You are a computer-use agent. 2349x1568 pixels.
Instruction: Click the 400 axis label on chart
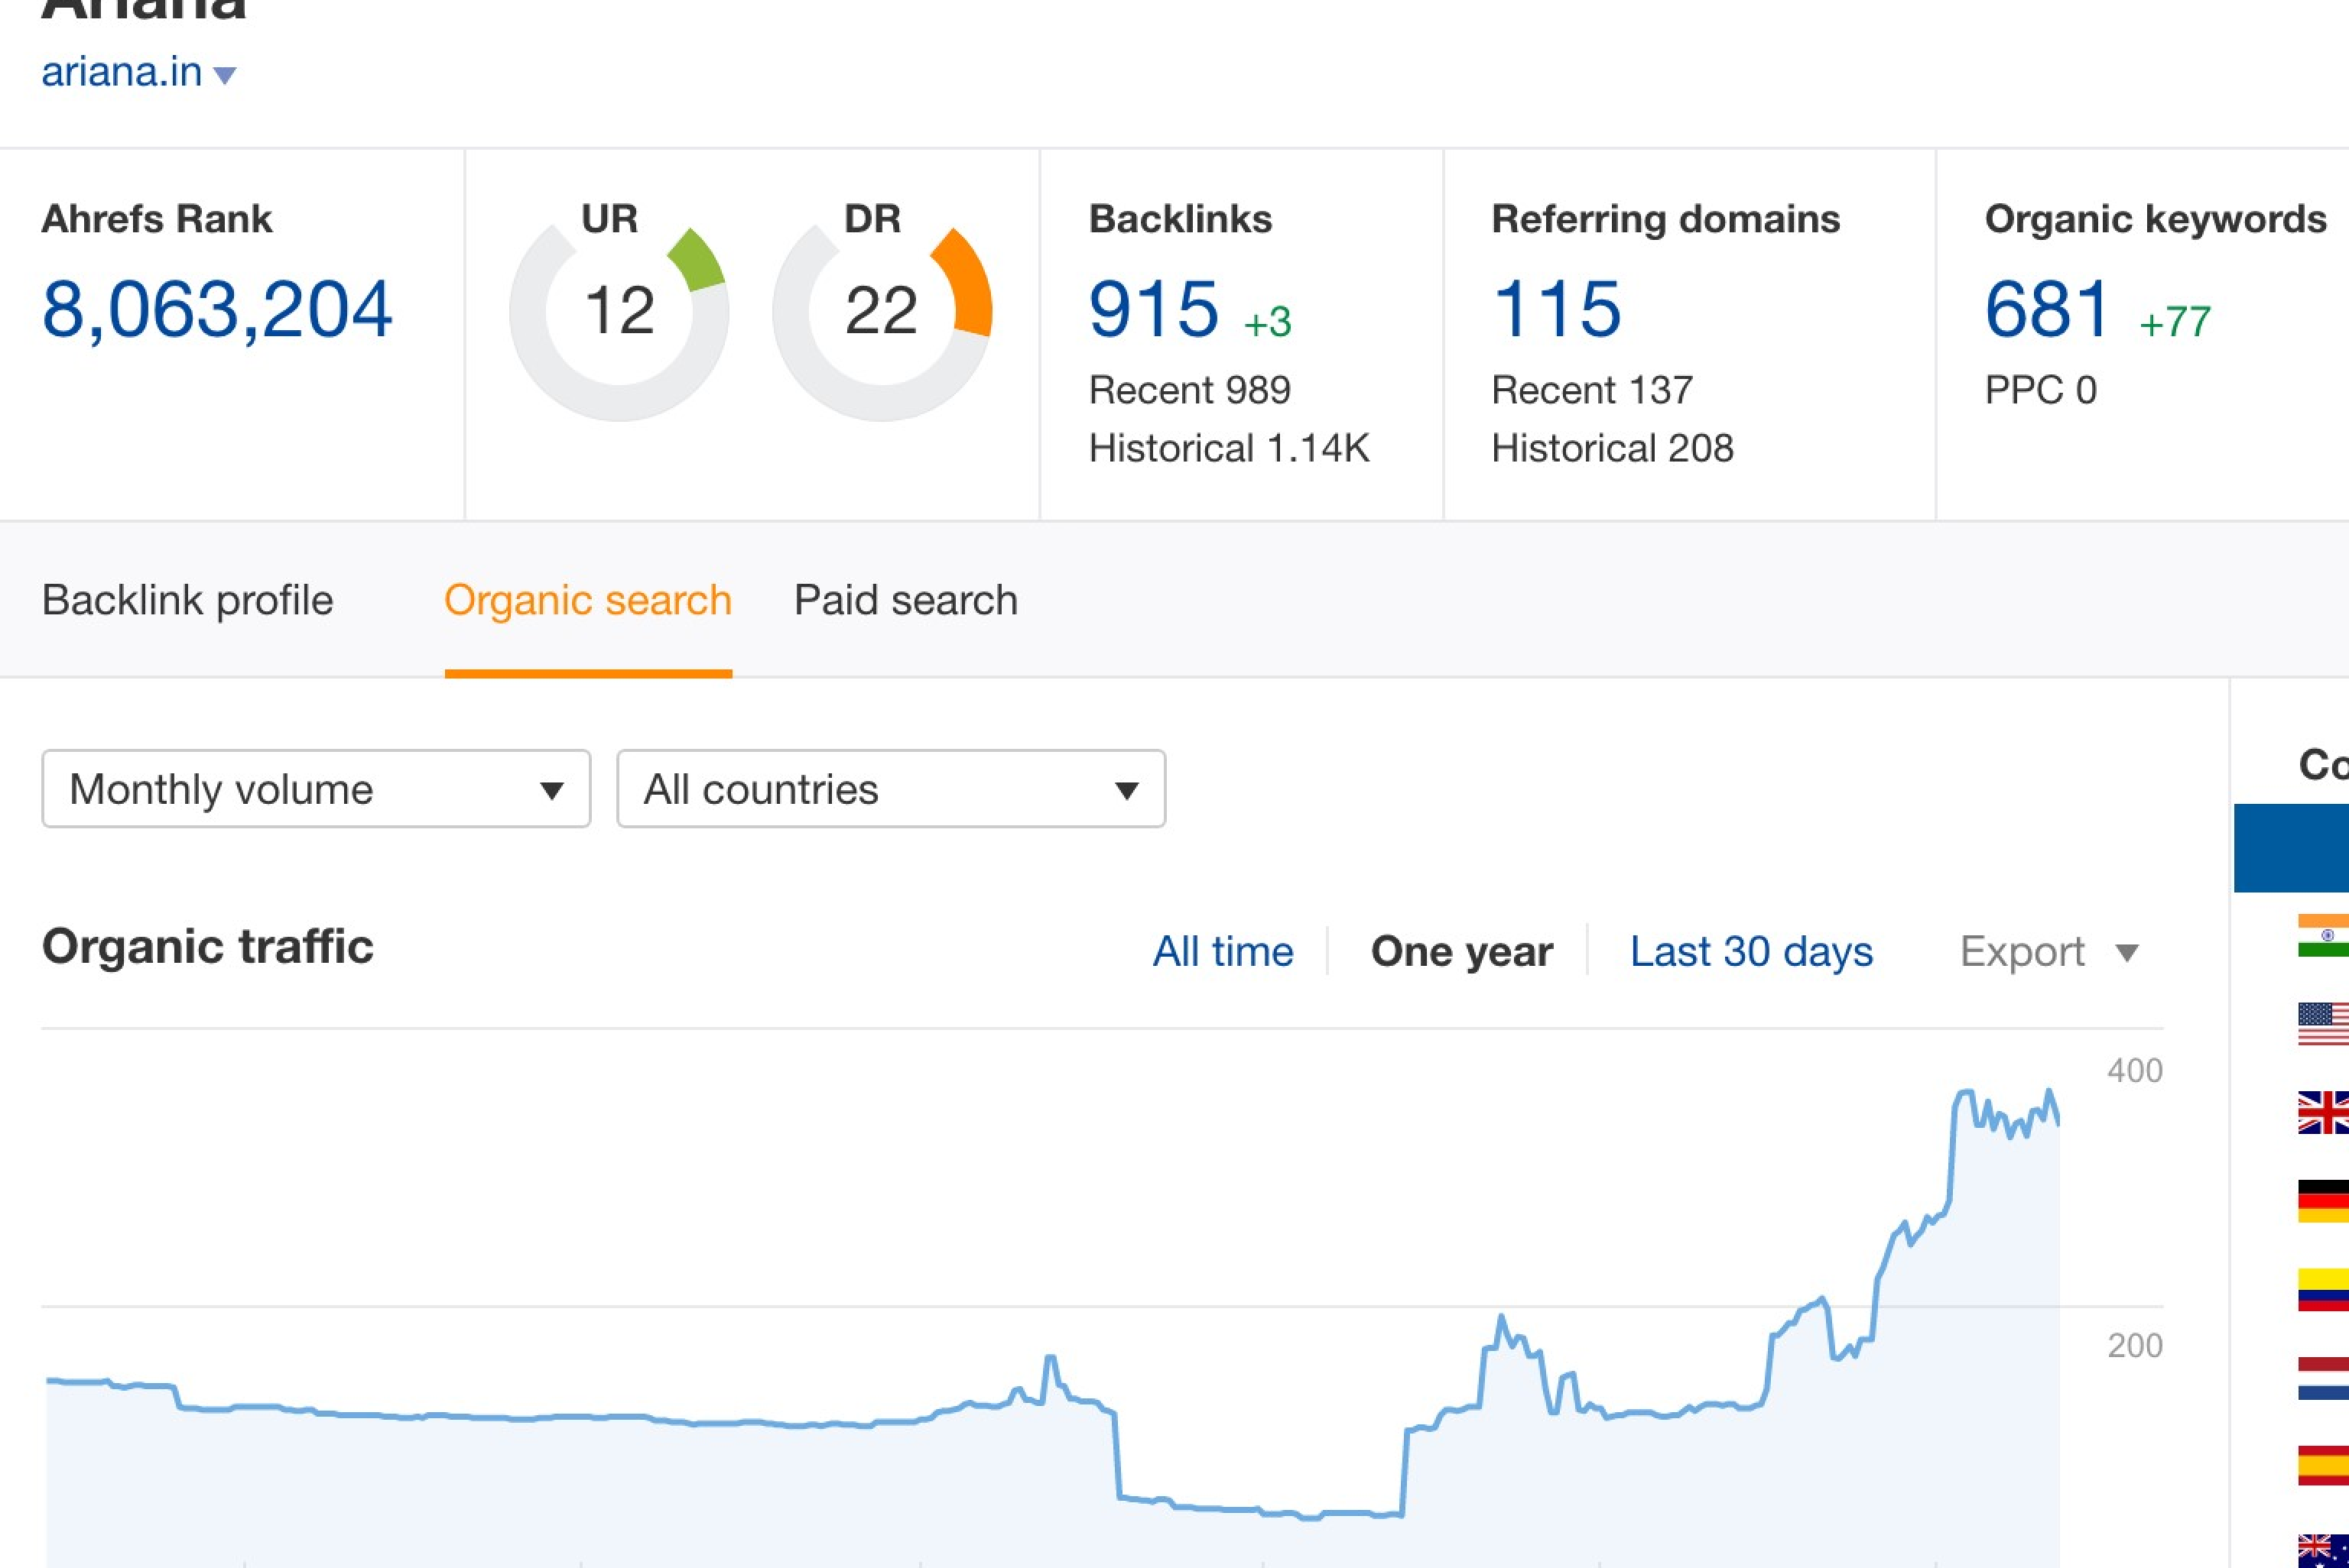tap(2134, 1071)
